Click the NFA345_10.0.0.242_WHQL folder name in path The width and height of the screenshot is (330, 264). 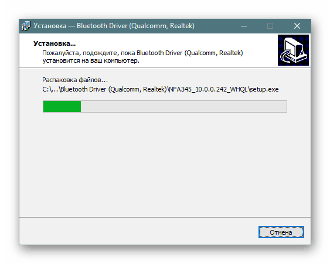coord(208,89)
